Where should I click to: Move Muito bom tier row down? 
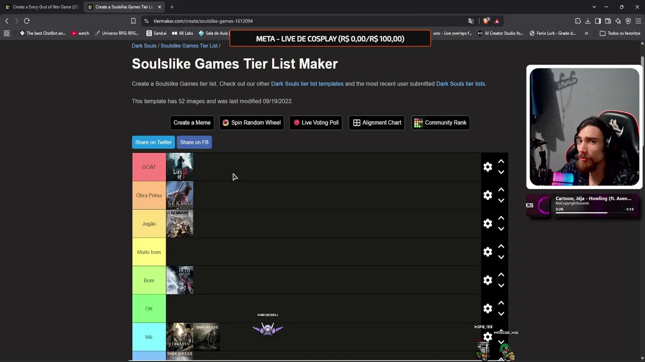click(501, 257)
